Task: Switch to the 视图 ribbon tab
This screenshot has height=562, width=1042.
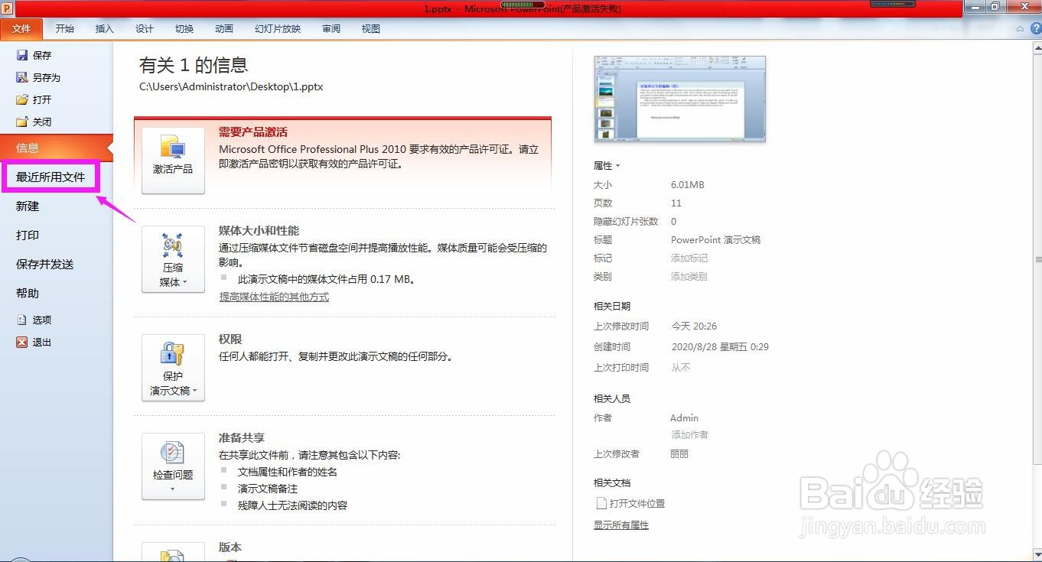Action: click(x=370, y=29)
